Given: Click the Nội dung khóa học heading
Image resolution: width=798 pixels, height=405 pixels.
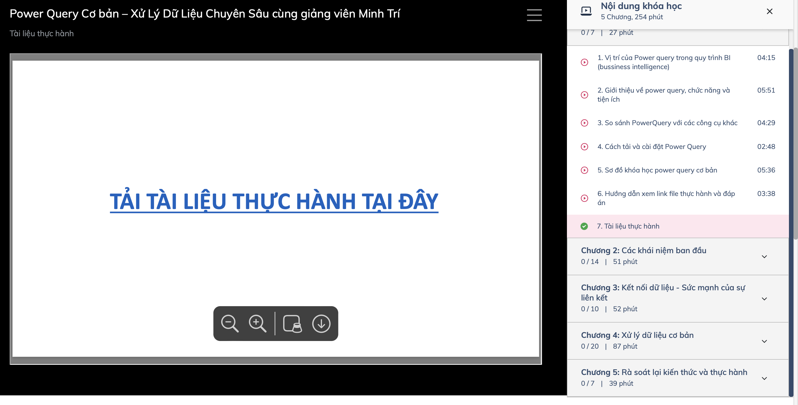Looking at the screenshot, I should point(641,6).
